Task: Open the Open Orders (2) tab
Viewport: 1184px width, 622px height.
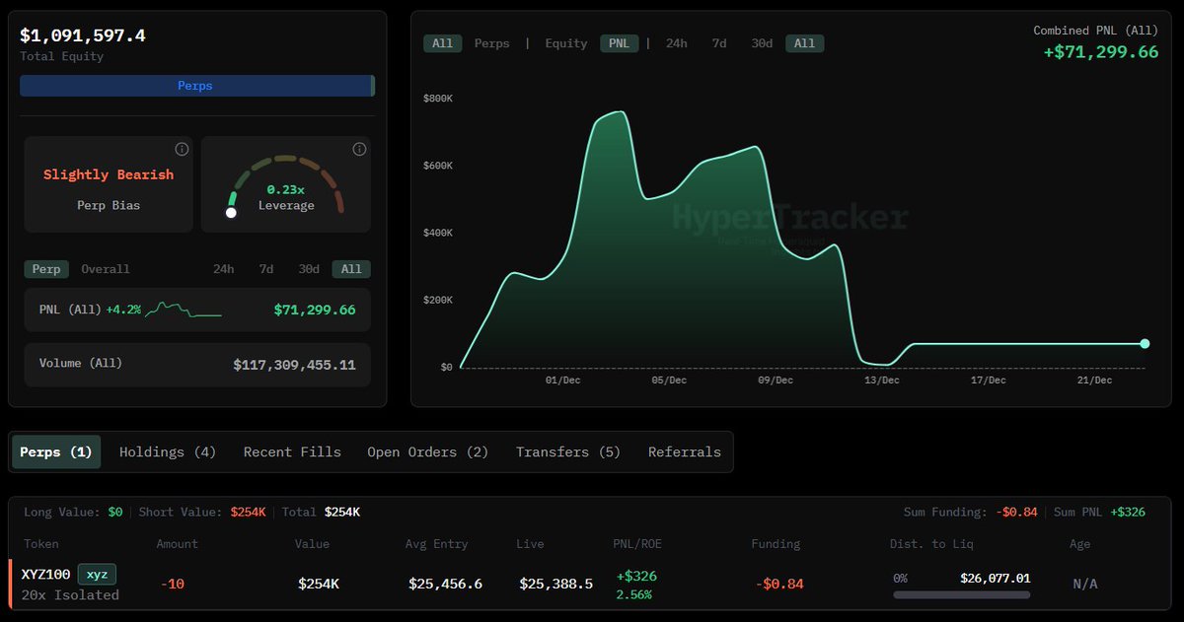Action: tap(427, 452)
